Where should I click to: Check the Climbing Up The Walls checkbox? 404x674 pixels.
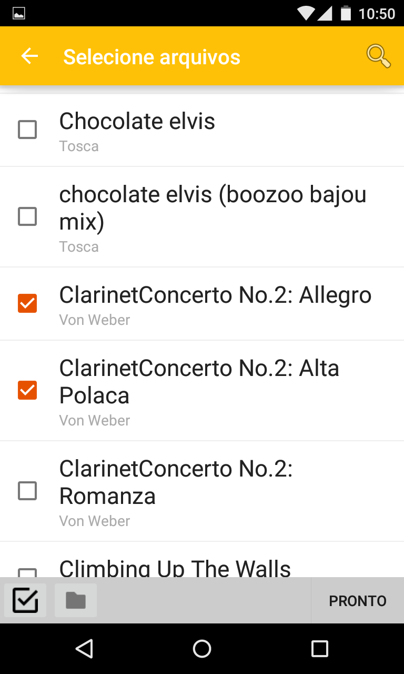click(x=27, y=573)
